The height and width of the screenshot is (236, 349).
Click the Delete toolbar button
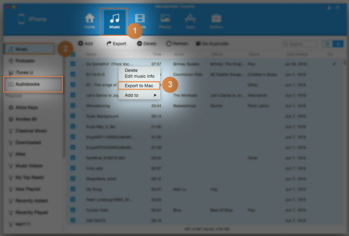(147, 44)
